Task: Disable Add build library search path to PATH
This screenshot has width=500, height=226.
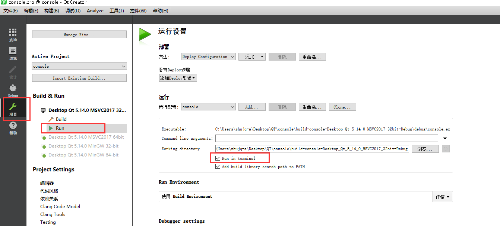Action: pos(218,166)
